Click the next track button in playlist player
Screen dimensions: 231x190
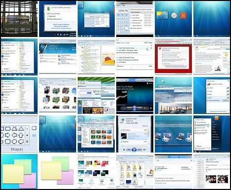pyautogui.click(x=139, y=150)
